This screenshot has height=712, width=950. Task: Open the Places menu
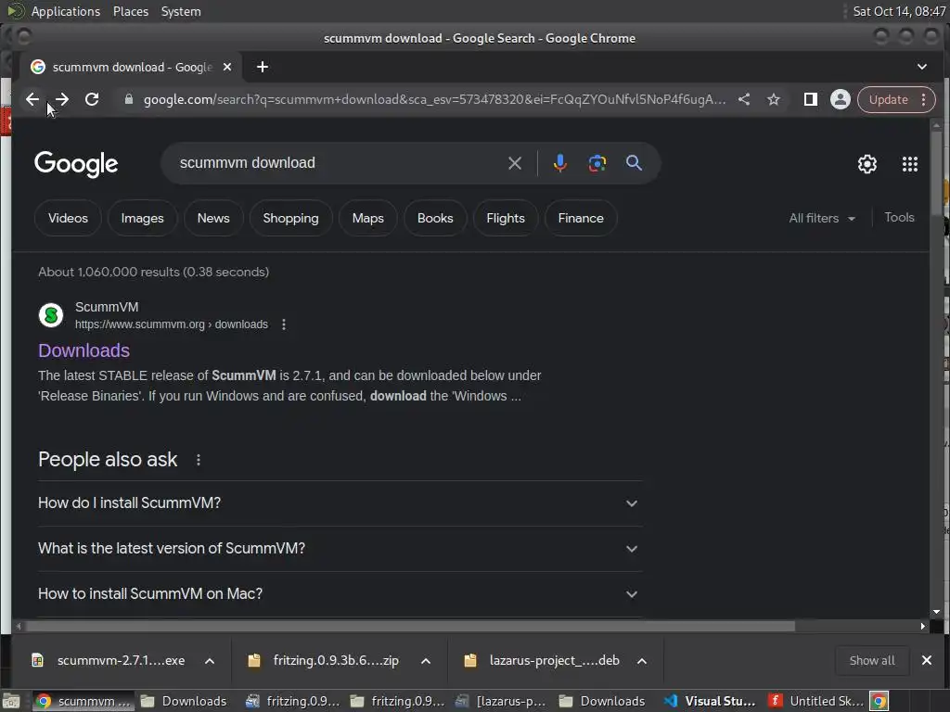point(130,11)
